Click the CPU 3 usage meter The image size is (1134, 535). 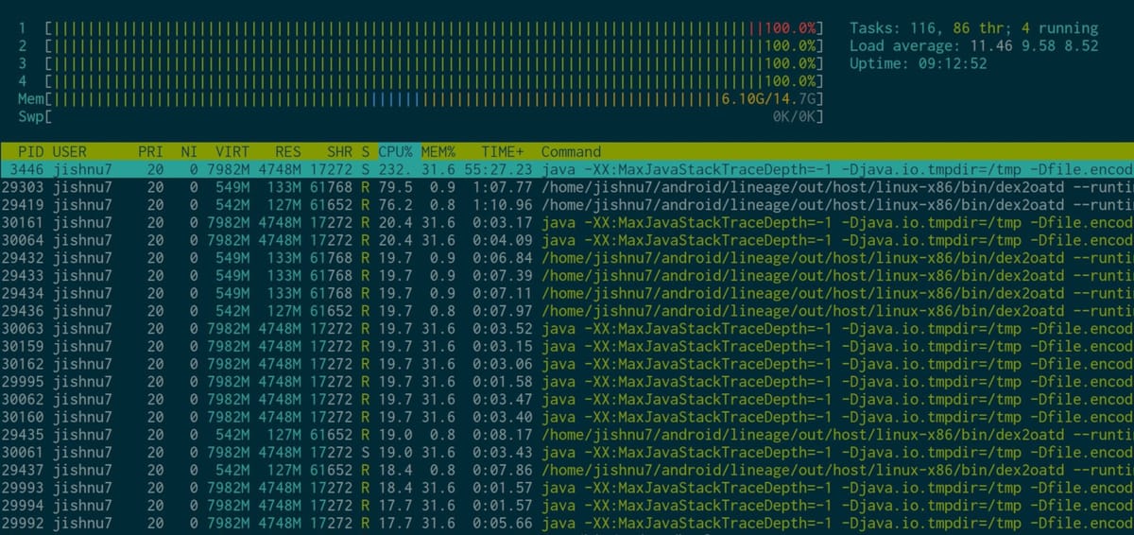(x=421, y=63)
